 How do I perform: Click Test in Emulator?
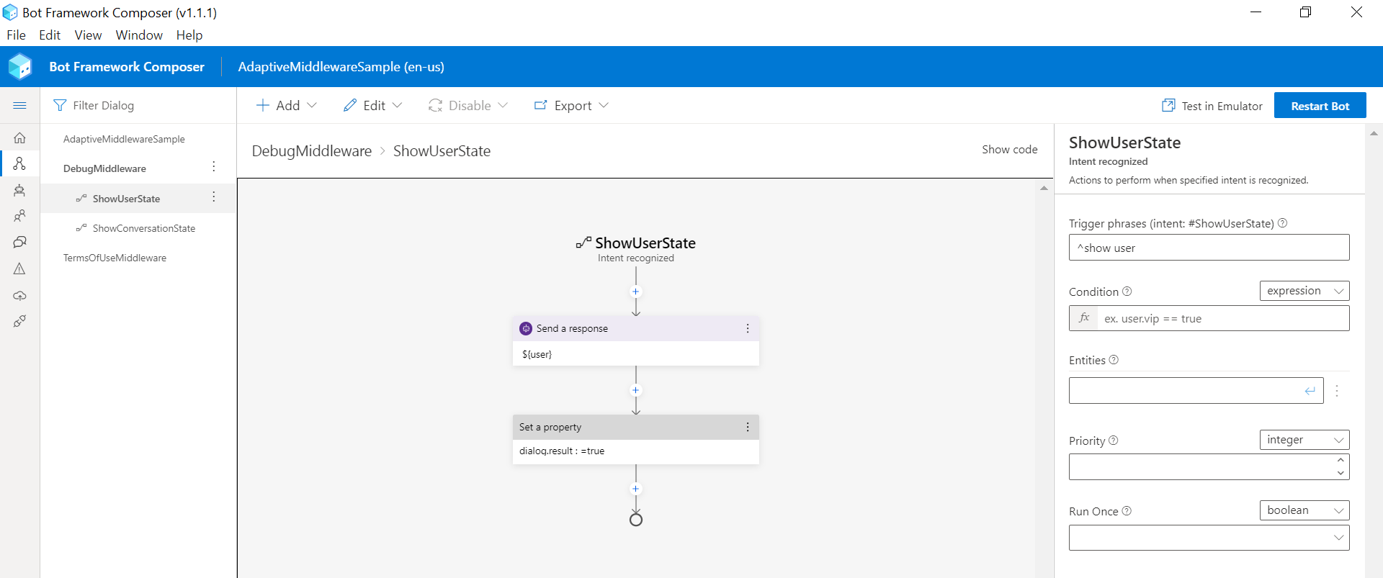click(1212, 106)
